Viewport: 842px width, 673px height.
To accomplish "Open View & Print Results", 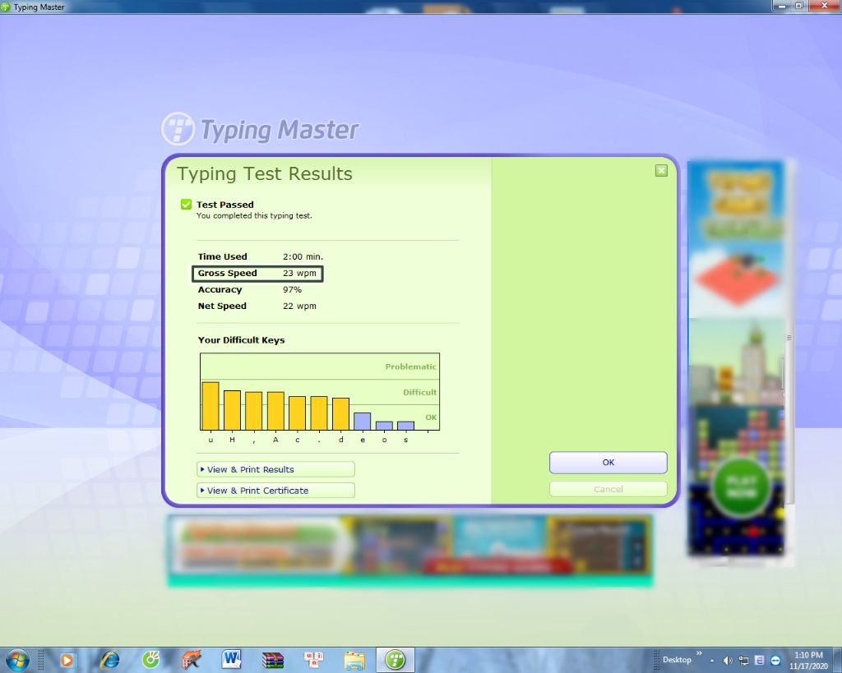I will tap(275, 469).
